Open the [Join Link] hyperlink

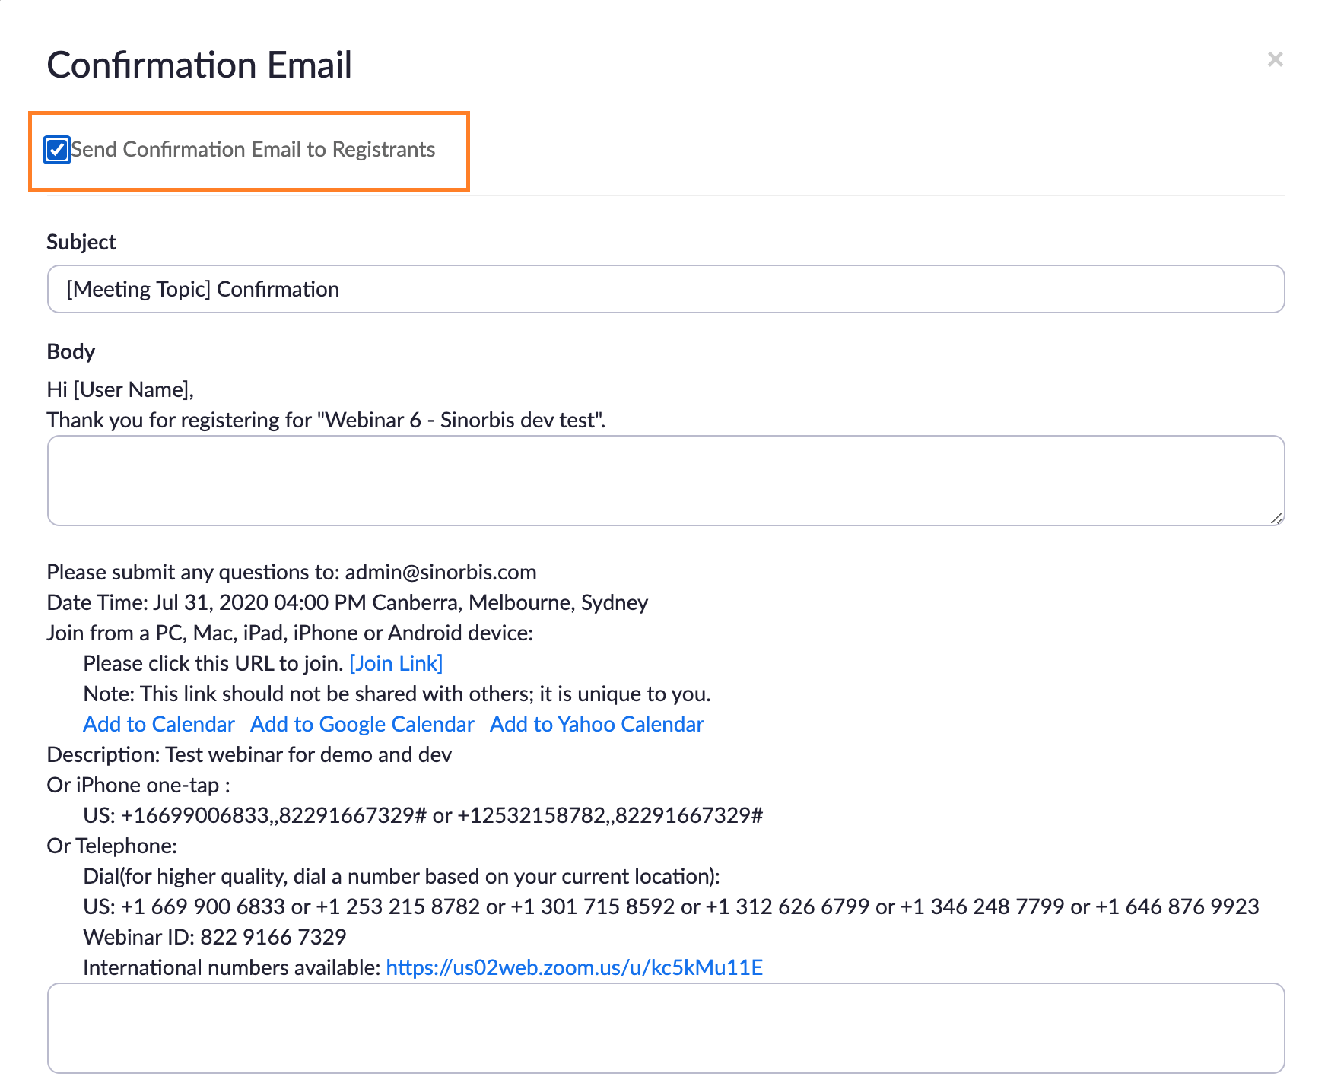click(x=395, y=662)
